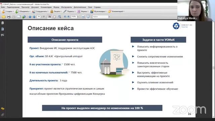The width and height of the screenshot is (215, 121).
Task: Open the Комментарии menu
Action: click(x=46, y=7)
